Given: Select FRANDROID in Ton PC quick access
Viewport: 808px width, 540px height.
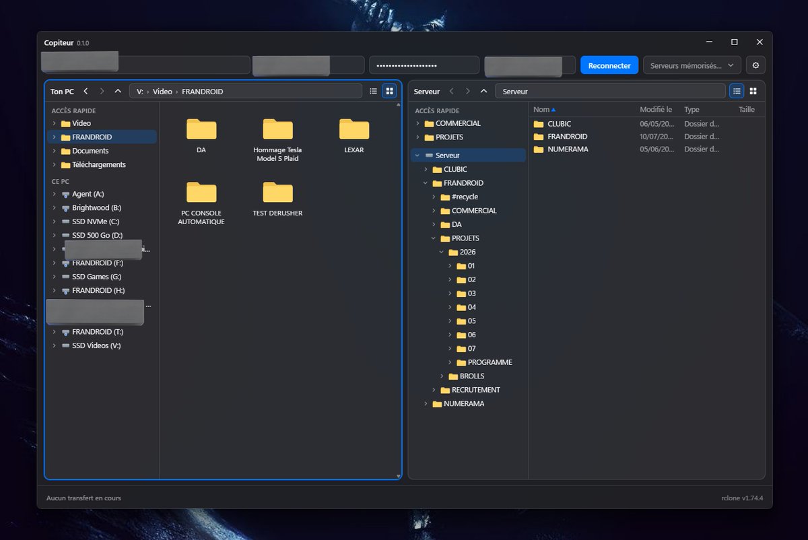Looking at the screenshot, I should click(x=102, y=137).
